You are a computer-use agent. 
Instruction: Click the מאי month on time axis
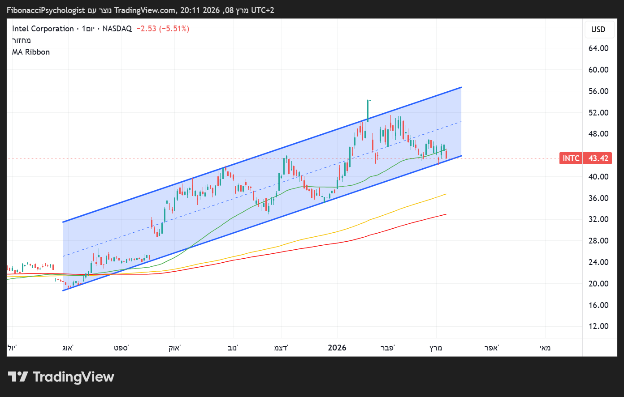[x=545, y=348]
